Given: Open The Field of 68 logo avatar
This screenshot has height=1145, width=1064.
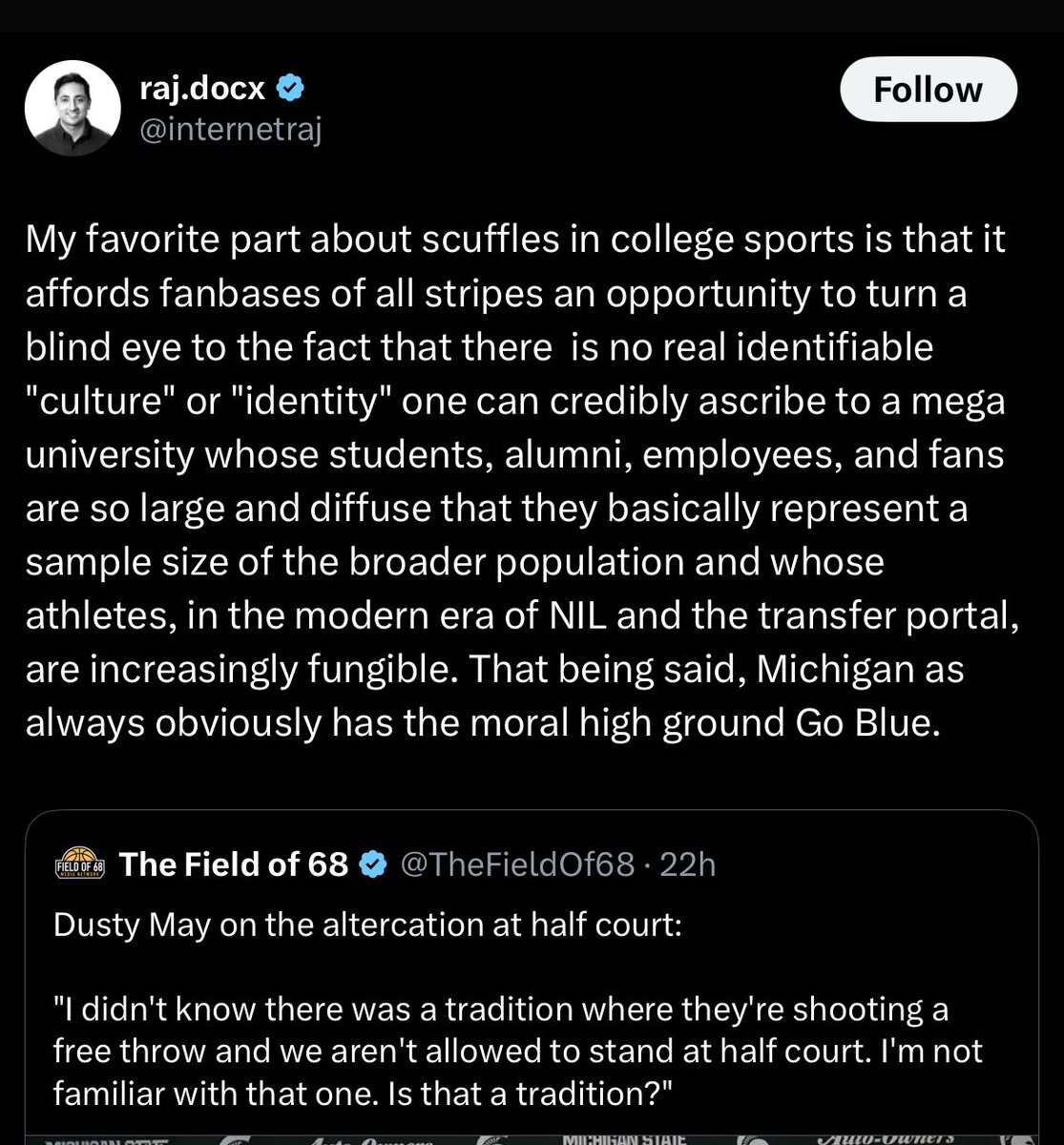Looking at the screenshot, I should [x=80, y=864].
